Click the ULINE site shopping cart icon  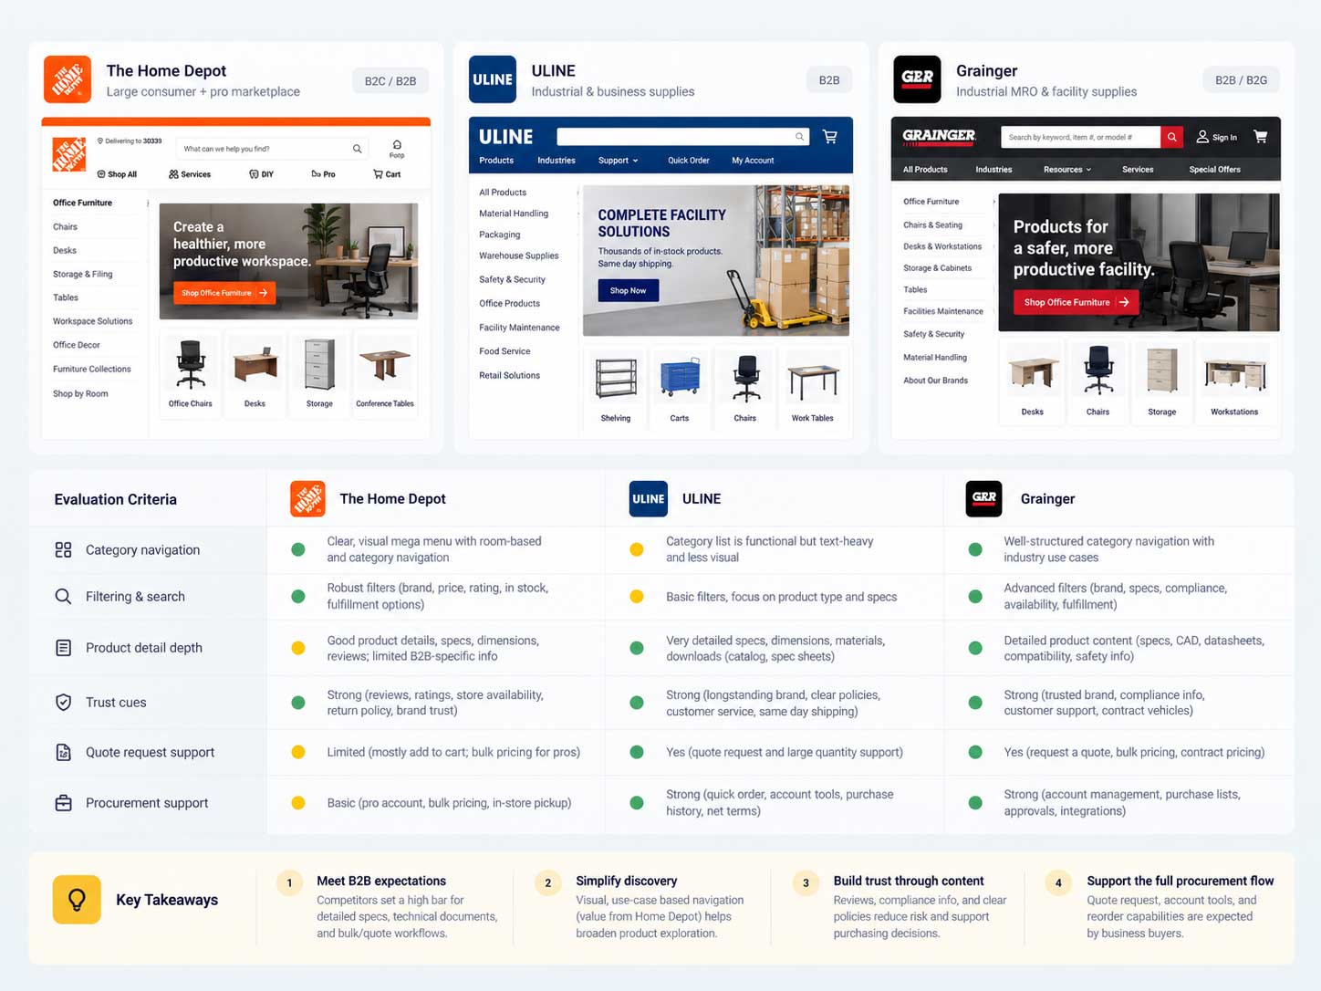(x=830, y=137)
